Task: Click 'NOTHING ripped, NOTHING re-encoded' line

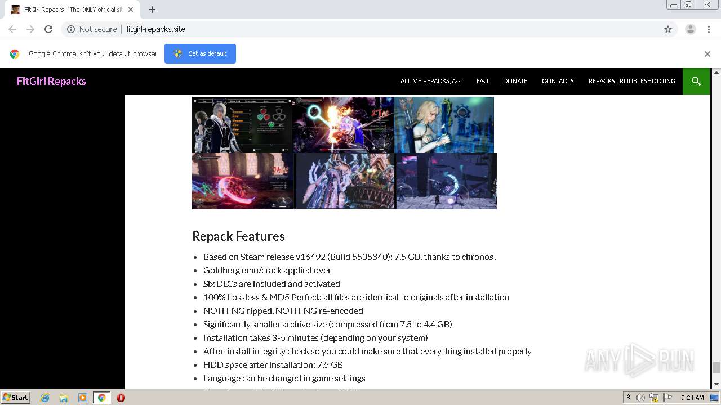Action: coord(283,311)
